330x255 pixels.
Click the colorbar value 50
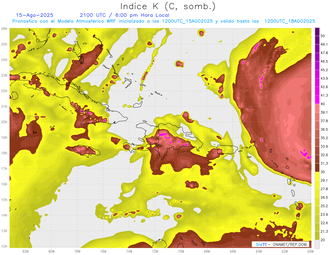[x=323, y=36]
